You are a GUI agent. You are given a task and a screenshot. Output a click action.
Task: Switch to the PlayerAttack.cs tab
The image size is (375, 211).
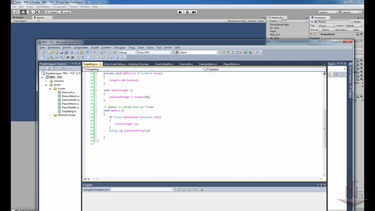coord(231,64)
